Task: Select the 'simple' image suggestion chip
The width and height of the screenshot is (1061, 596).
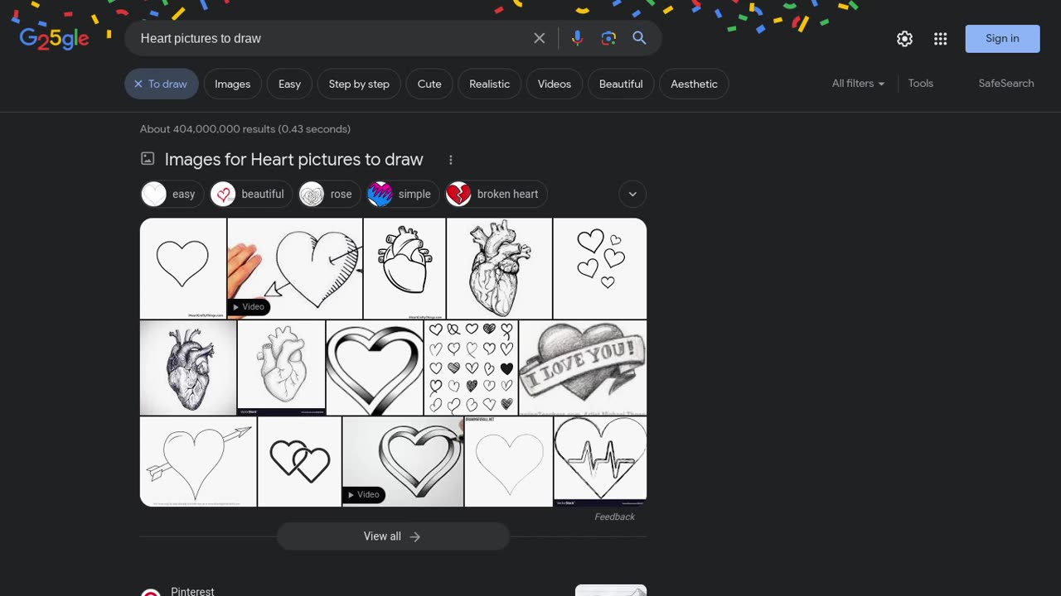Action: point(403,194)
